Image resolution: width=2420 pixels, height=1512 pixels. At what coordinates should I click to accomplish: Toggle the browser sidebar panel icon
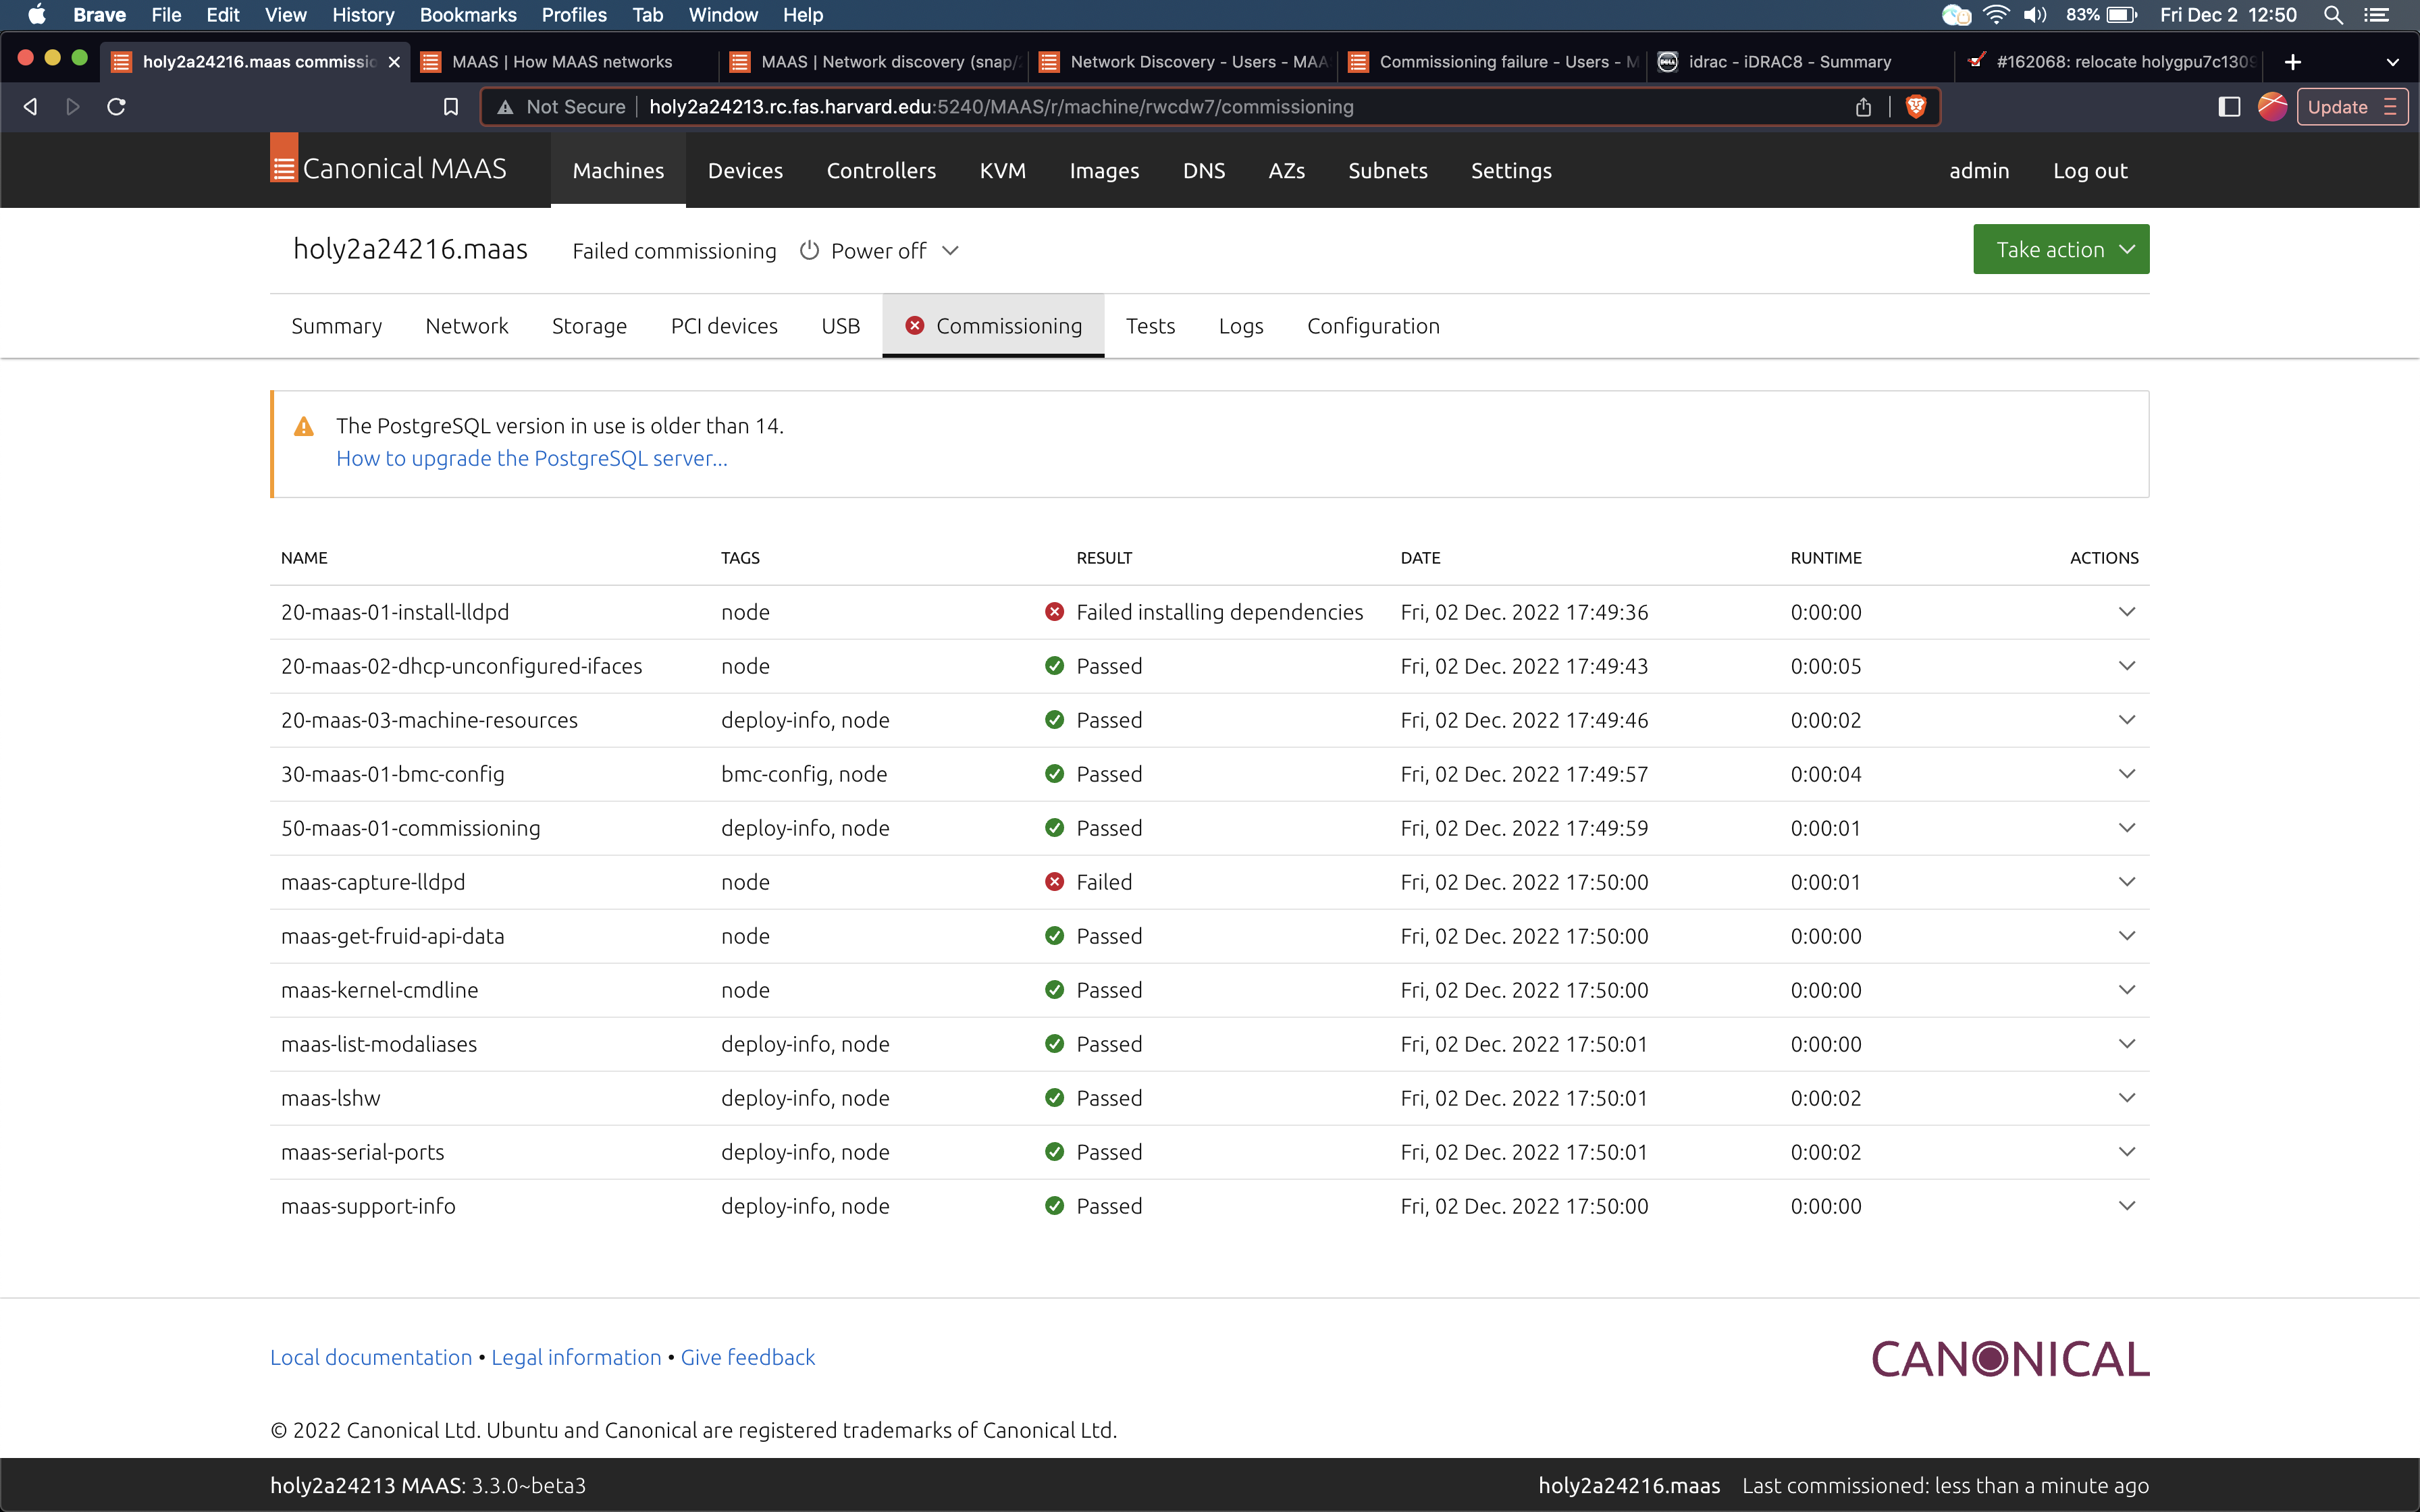tap(2229, 107)
